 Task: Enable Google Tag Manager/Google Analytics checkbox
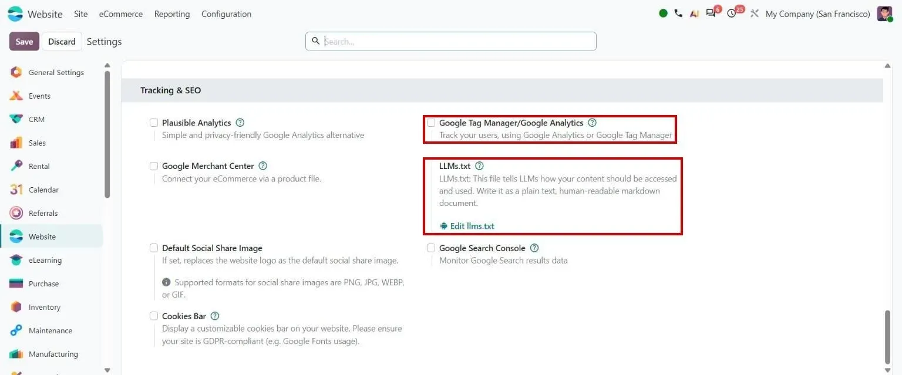431,123
